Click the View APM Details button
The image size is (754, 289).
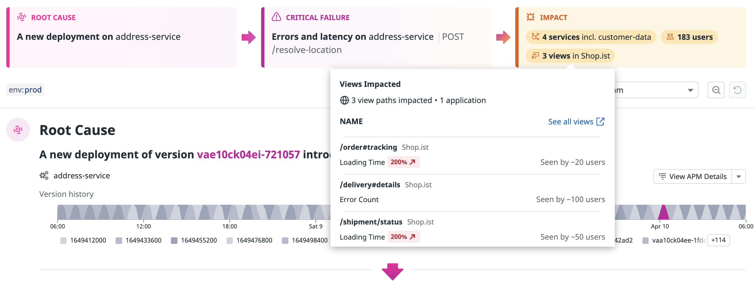(693, 176)
